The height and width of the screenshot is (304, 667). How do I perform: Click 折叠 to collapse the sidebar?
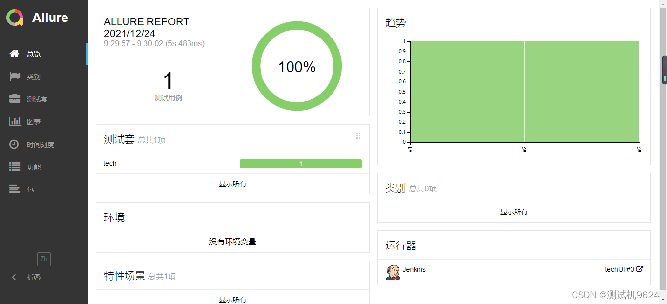(34, 277)
